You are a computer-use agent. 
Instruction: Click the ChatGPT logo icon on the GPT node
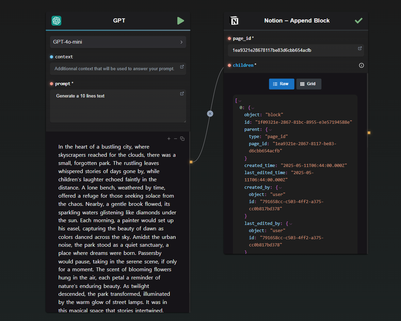56,21
